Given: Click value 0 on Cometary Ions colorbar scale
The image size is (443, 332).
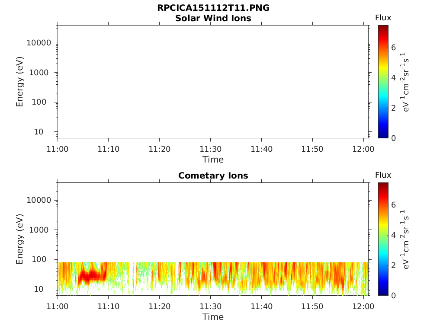Looking at the screenshot, I should 394,296.
